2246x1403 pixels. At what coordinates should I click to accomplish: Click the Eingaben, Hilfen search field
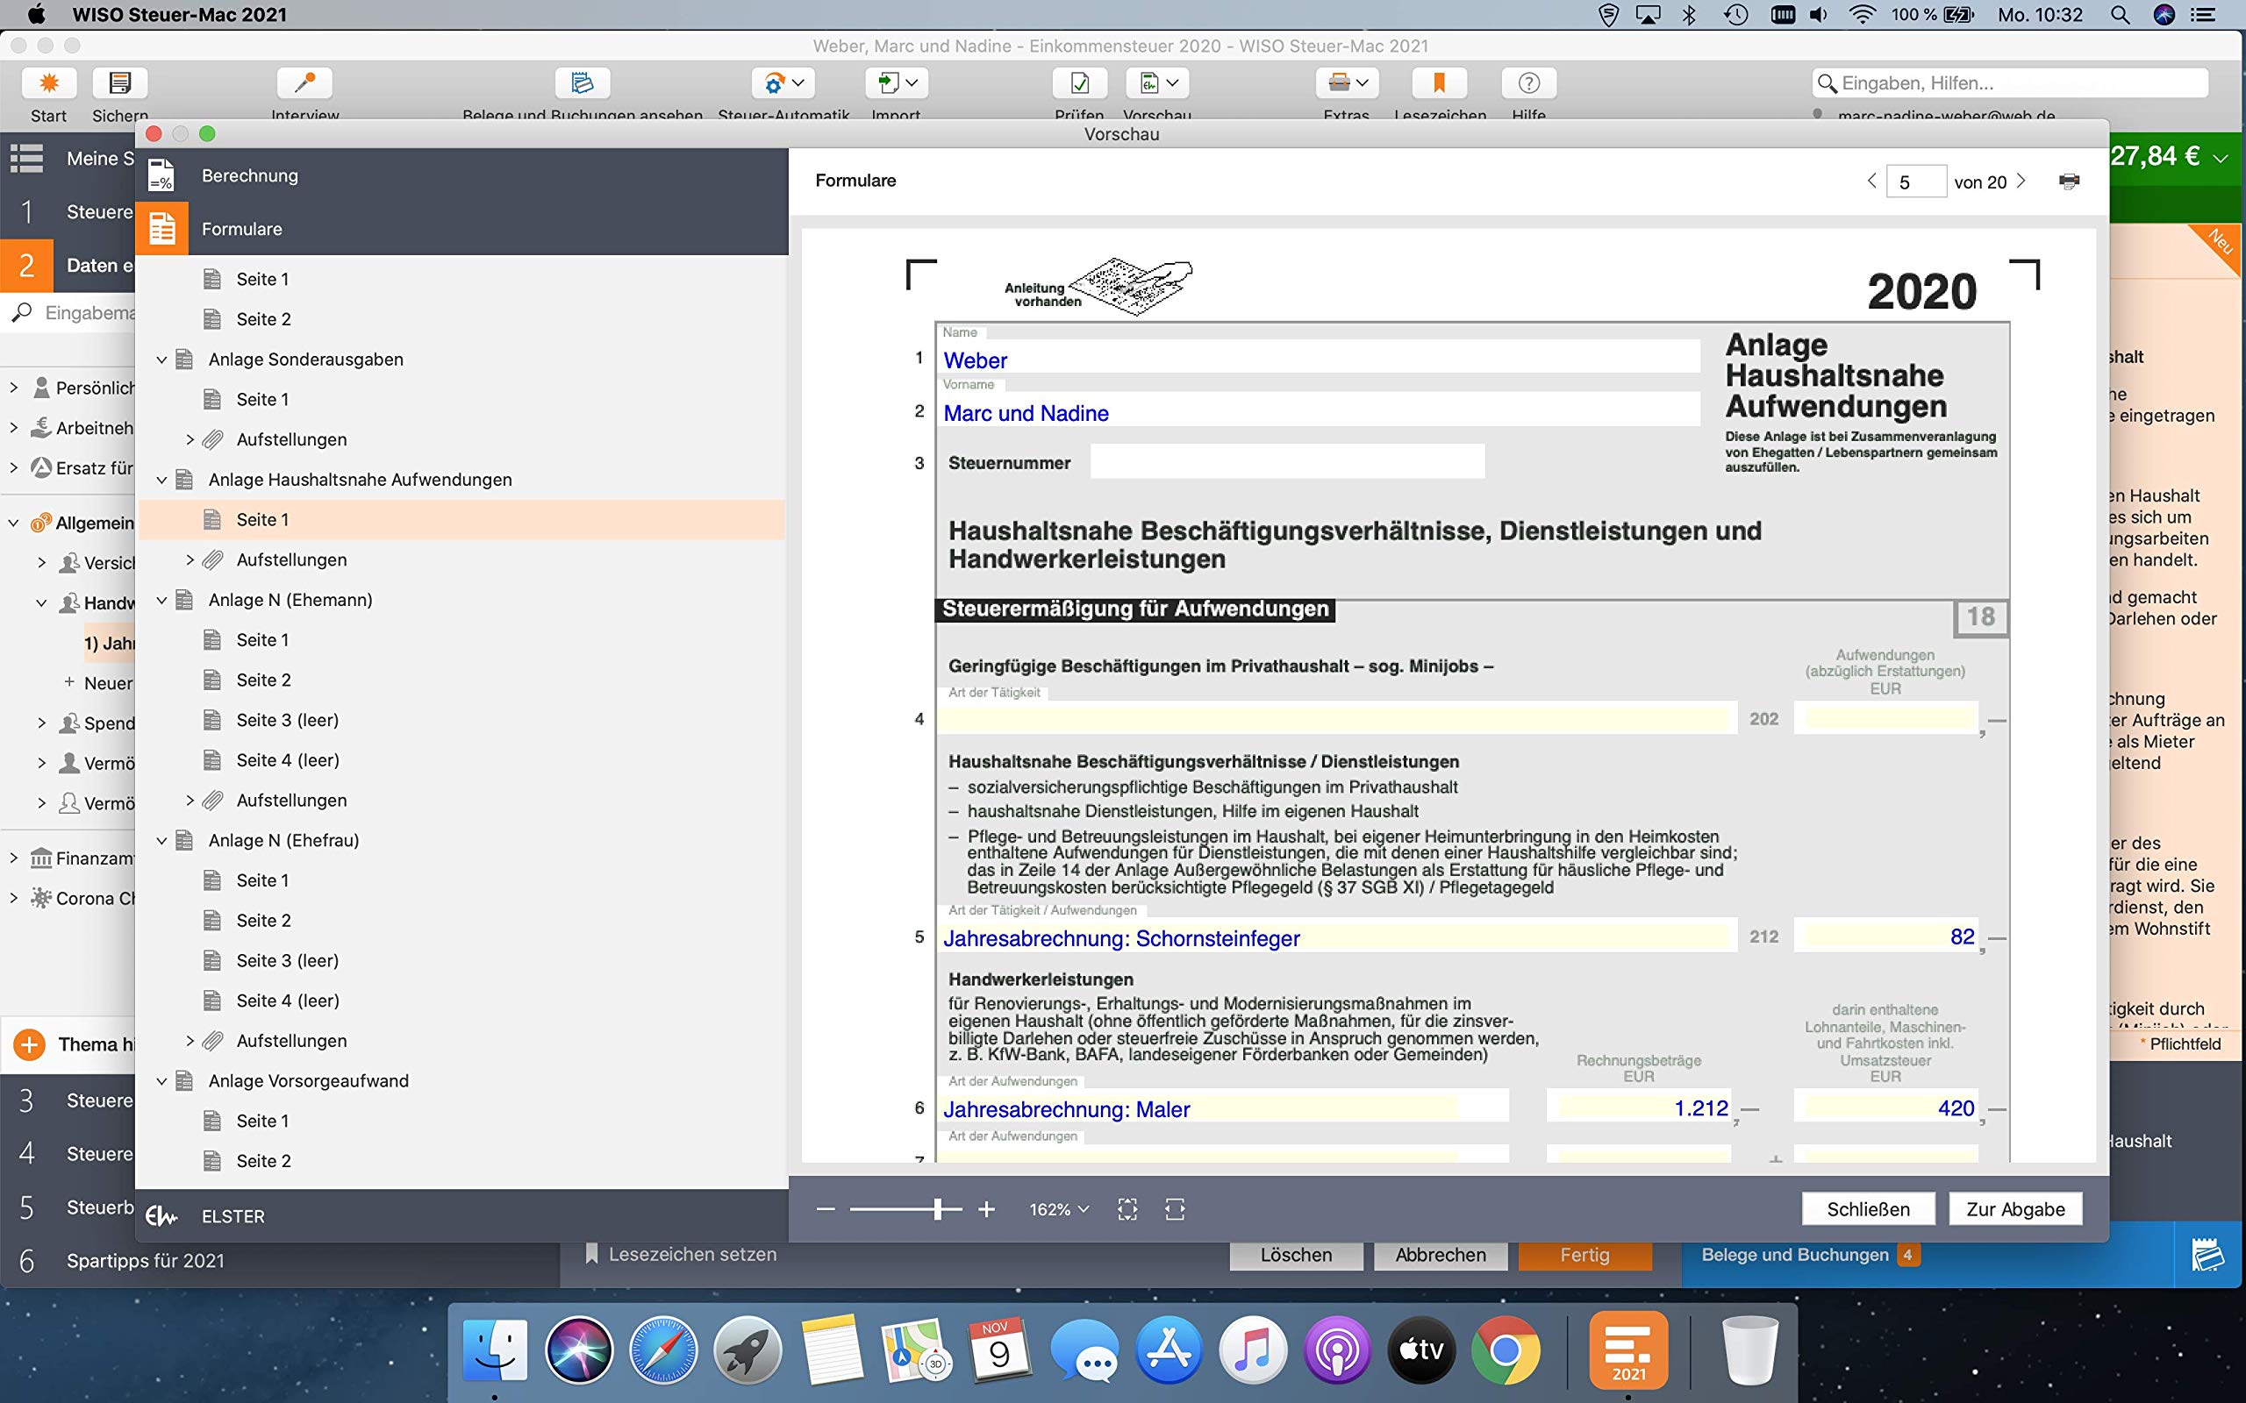[2009, 82]
